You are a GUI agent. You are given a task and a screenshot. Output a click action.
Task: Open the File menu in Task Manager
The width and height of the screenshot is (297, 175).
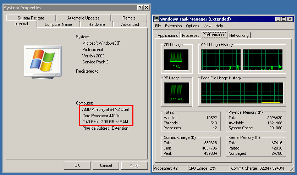point(158,26)
